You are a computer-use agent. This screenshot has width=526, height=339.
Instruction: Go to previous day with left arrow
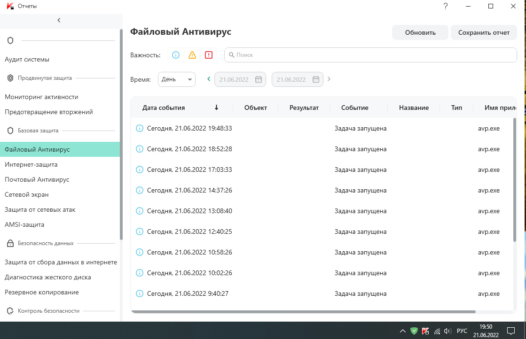[209, 79]
